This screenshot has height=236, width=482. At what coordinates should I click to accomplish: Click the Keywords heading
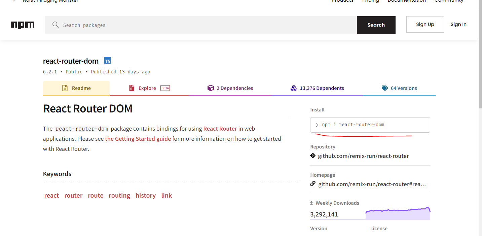(x=57, y=174)
